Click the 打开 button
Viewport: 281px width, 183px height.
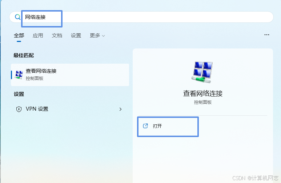point(168,126)
